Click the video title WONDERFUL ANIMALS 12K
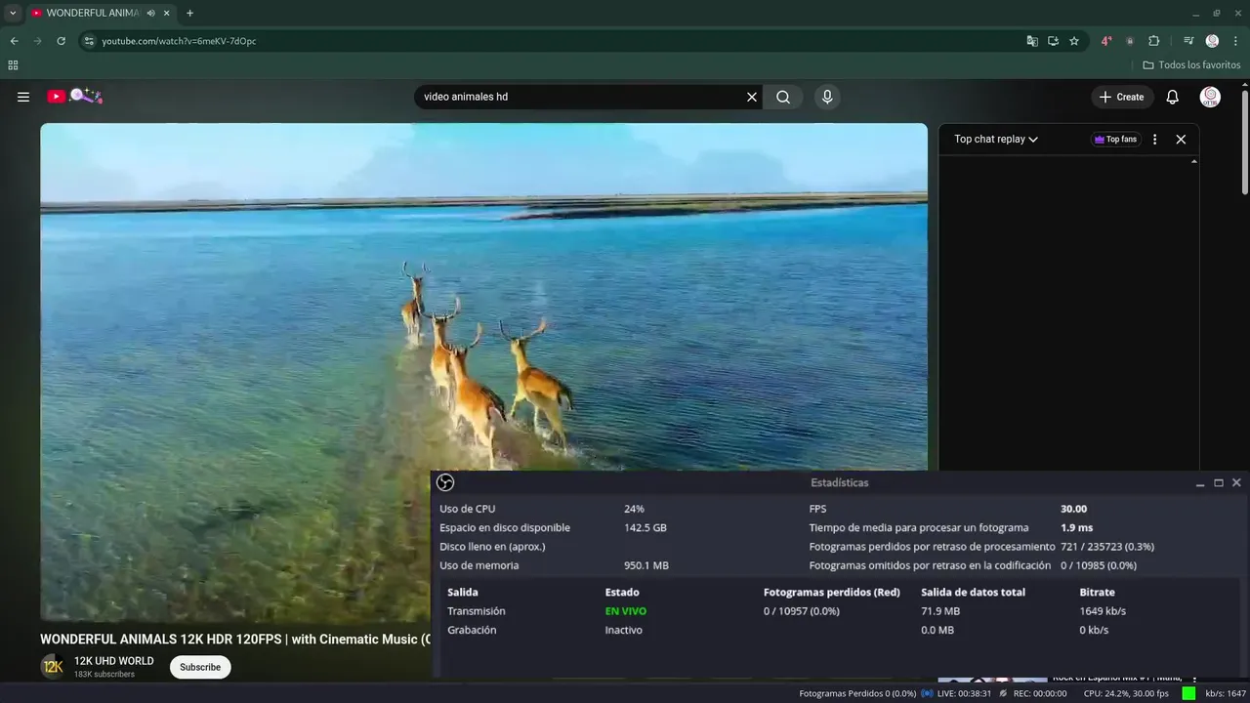 pyautogui.click(x=235, y=640)
